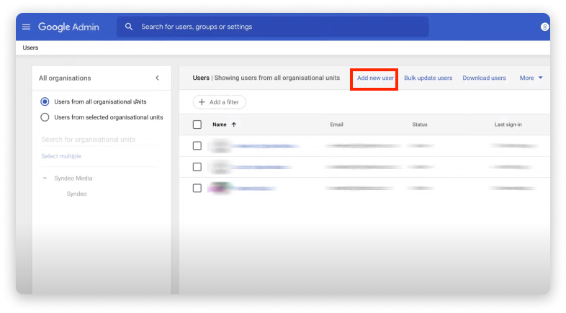Collapse the Syndeo Media tree node
The image size is (566, 313).
point(45,178)
